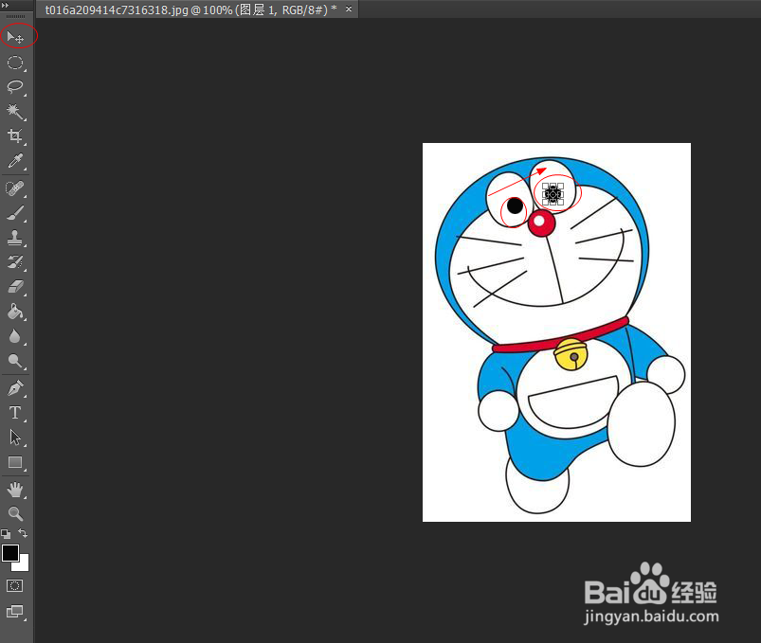Viewport: 761px width, 643px height.
Task: Click the yellow bell on Doraemon's collar
Action: 571,355
